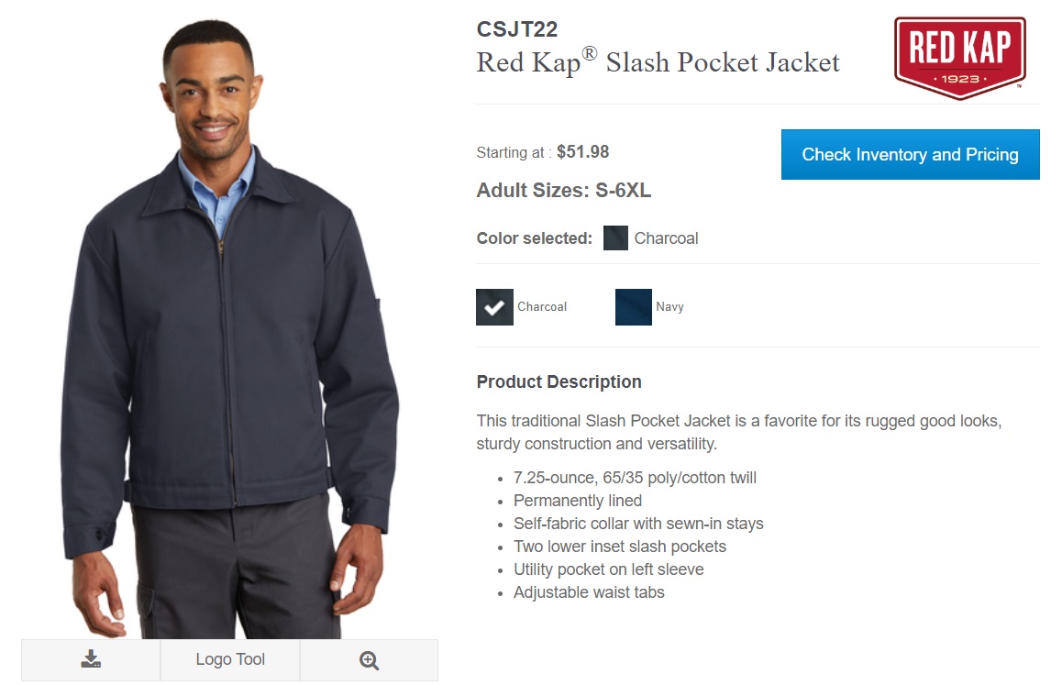Select the Navy color swatch
This screenshot has height=685, width=1062.
tap(634, 307)
